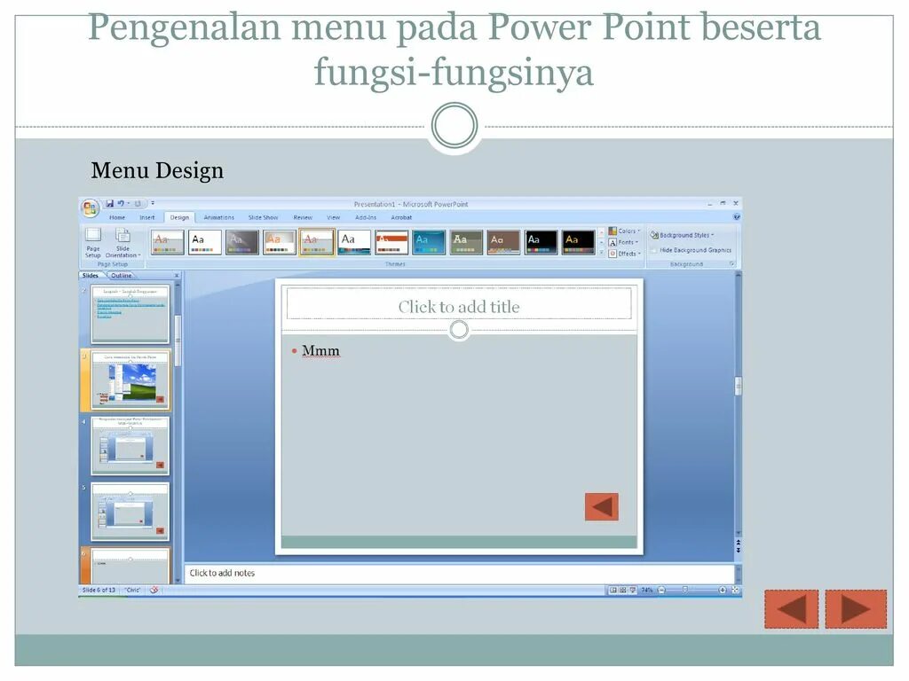Open the Review ribbon tab
The image size is (909, 681).
tap(303, 218)
